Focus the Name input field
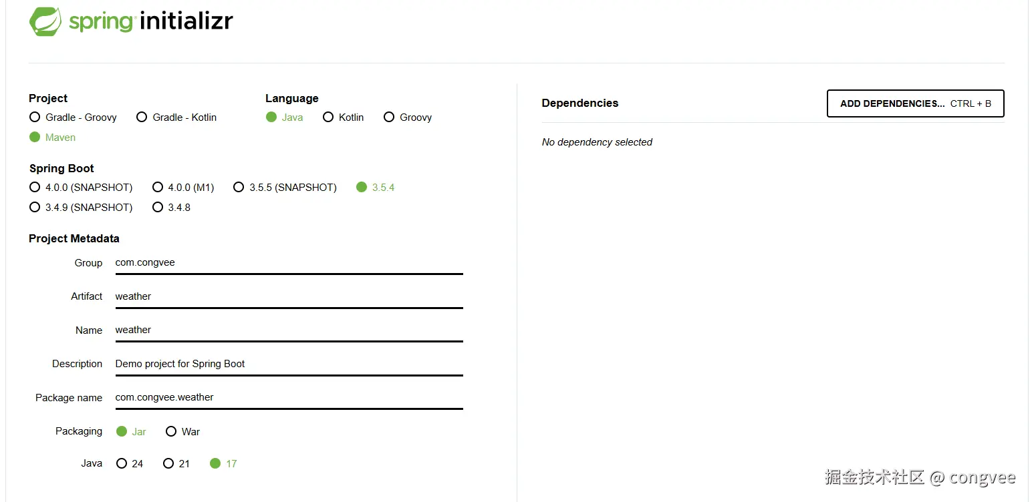Viewport: 1030px width, 502px height. [x=289, y=330]
